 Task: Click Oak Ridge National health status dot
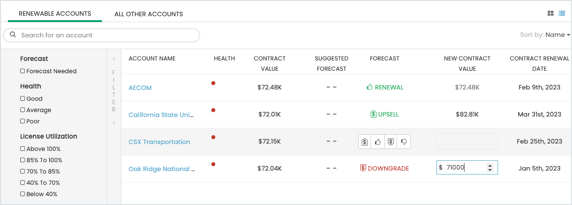pos(213,164)
